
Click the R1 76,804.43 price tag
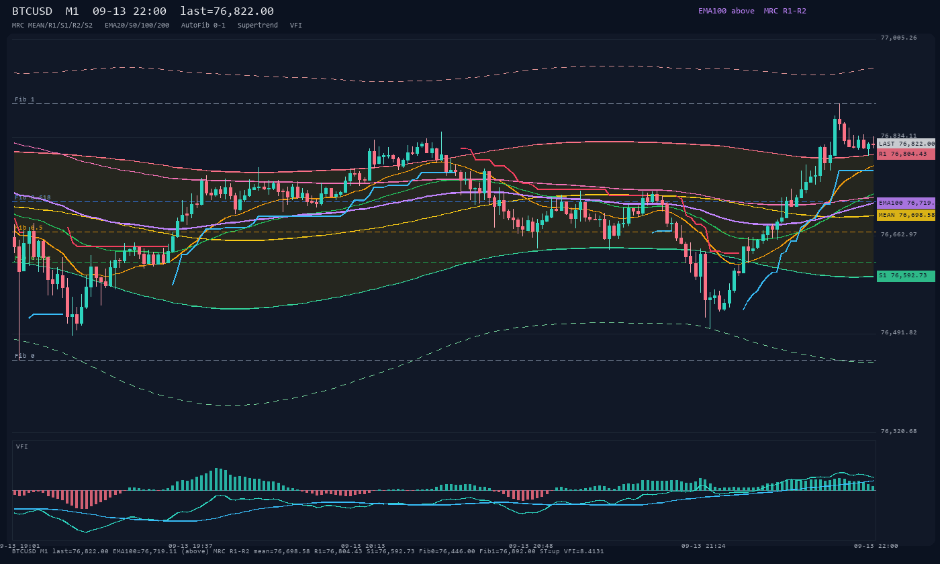click(906, 154)
